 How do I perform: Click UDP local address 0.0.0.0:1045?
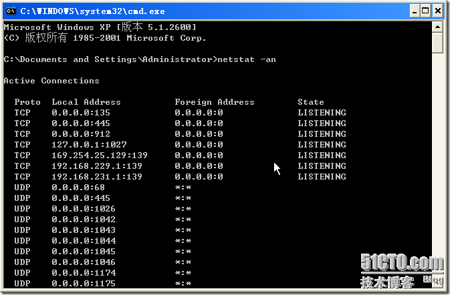pos(84,252)
